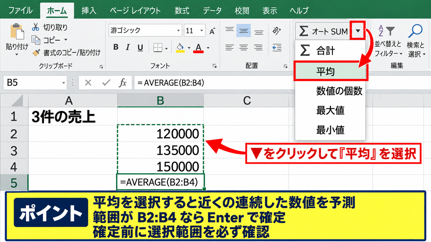431x242 pixels.
Task: Toggle Italic formatting
Action: point(128,47)
